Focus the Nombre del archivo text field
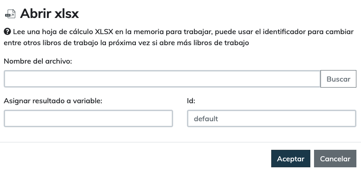Viewport: 361px width, 171px height. coord(162,79)
